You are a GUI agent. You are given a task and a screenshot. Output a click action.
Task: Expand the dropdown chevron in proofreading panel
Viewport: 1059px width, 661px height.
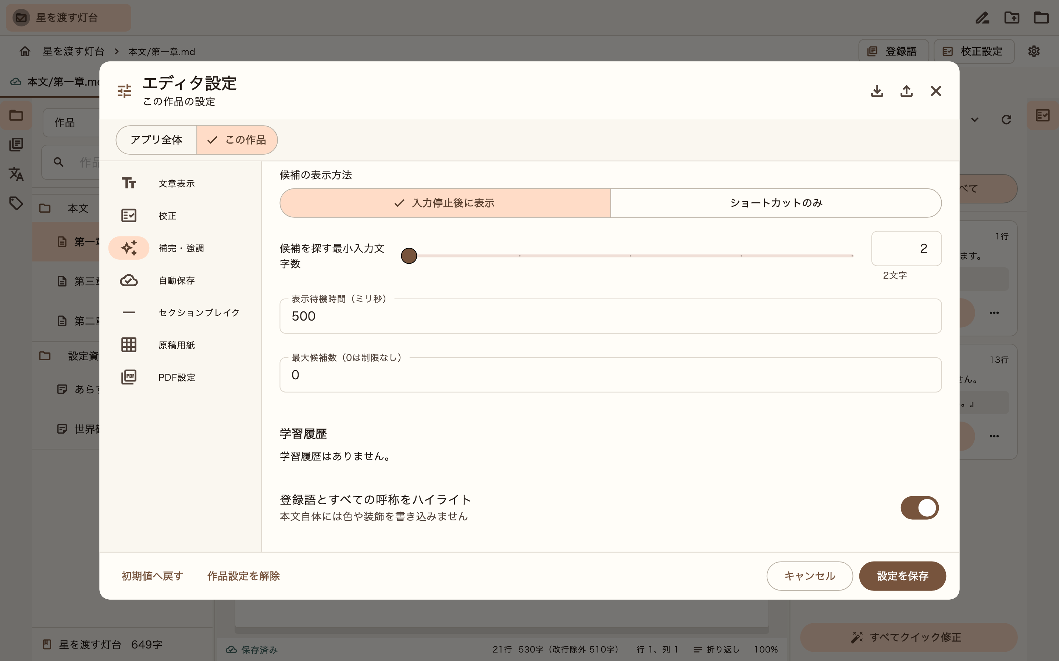[x=974, y=119]
